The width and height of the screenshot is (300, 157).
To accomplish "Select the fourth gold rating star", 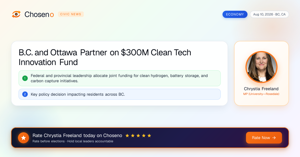I will click(x=144, y=136).
